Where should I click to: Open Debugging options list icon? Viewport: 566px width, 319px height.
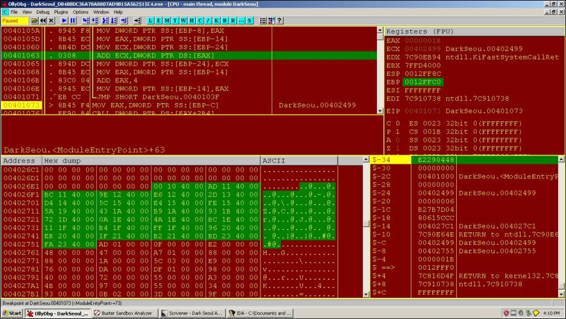coord(263,20)
